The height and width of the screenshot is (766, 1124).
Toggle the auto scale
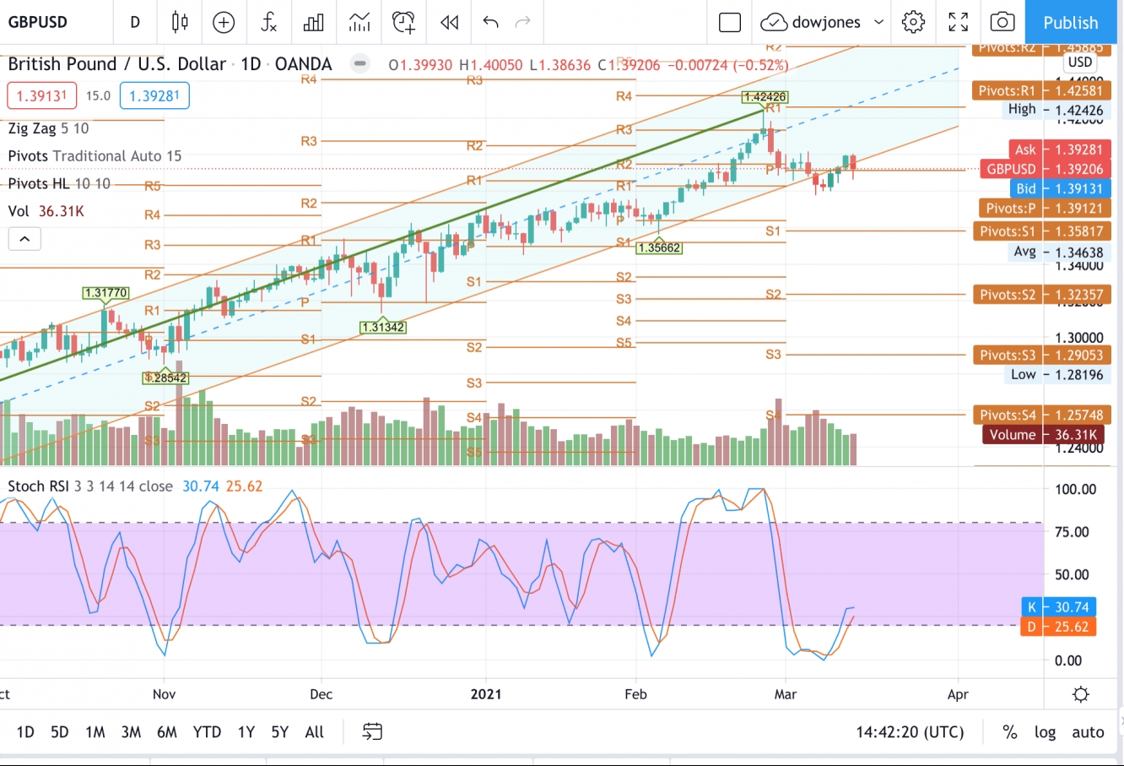pos(1088,732)
